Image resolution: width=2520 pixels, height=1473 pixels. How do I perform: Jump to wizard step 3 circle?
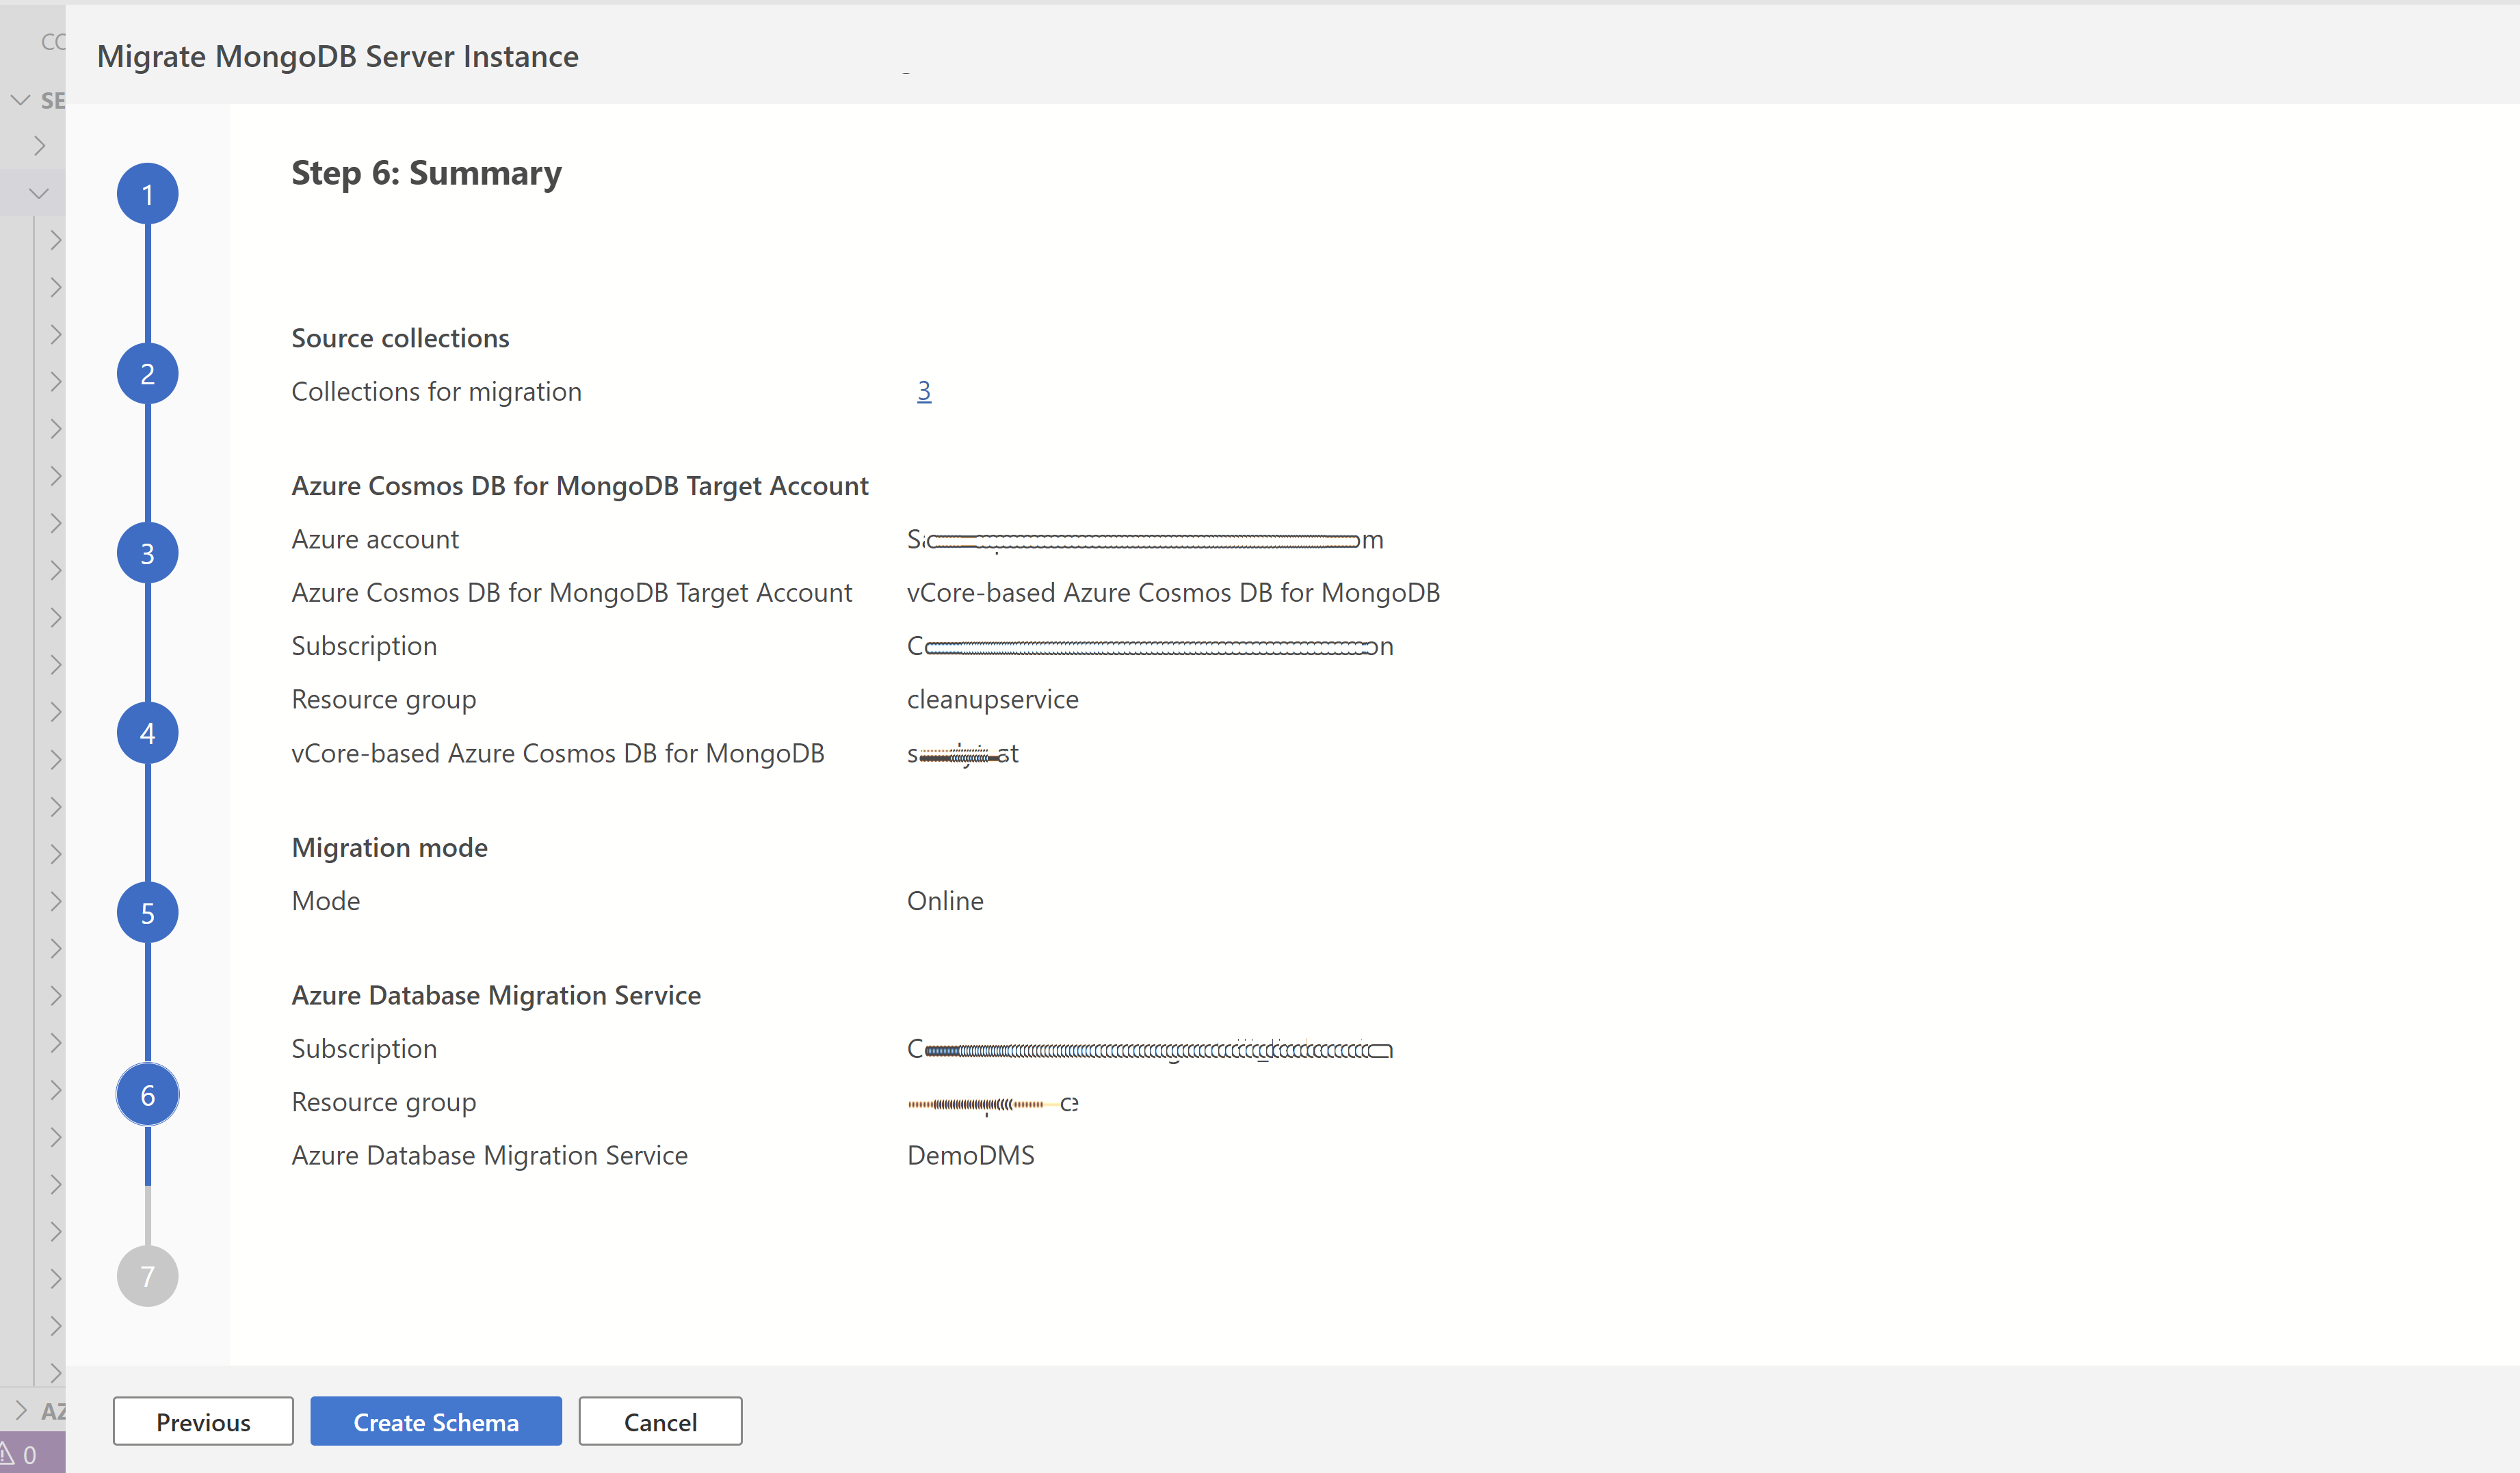(x=147, y=554)
